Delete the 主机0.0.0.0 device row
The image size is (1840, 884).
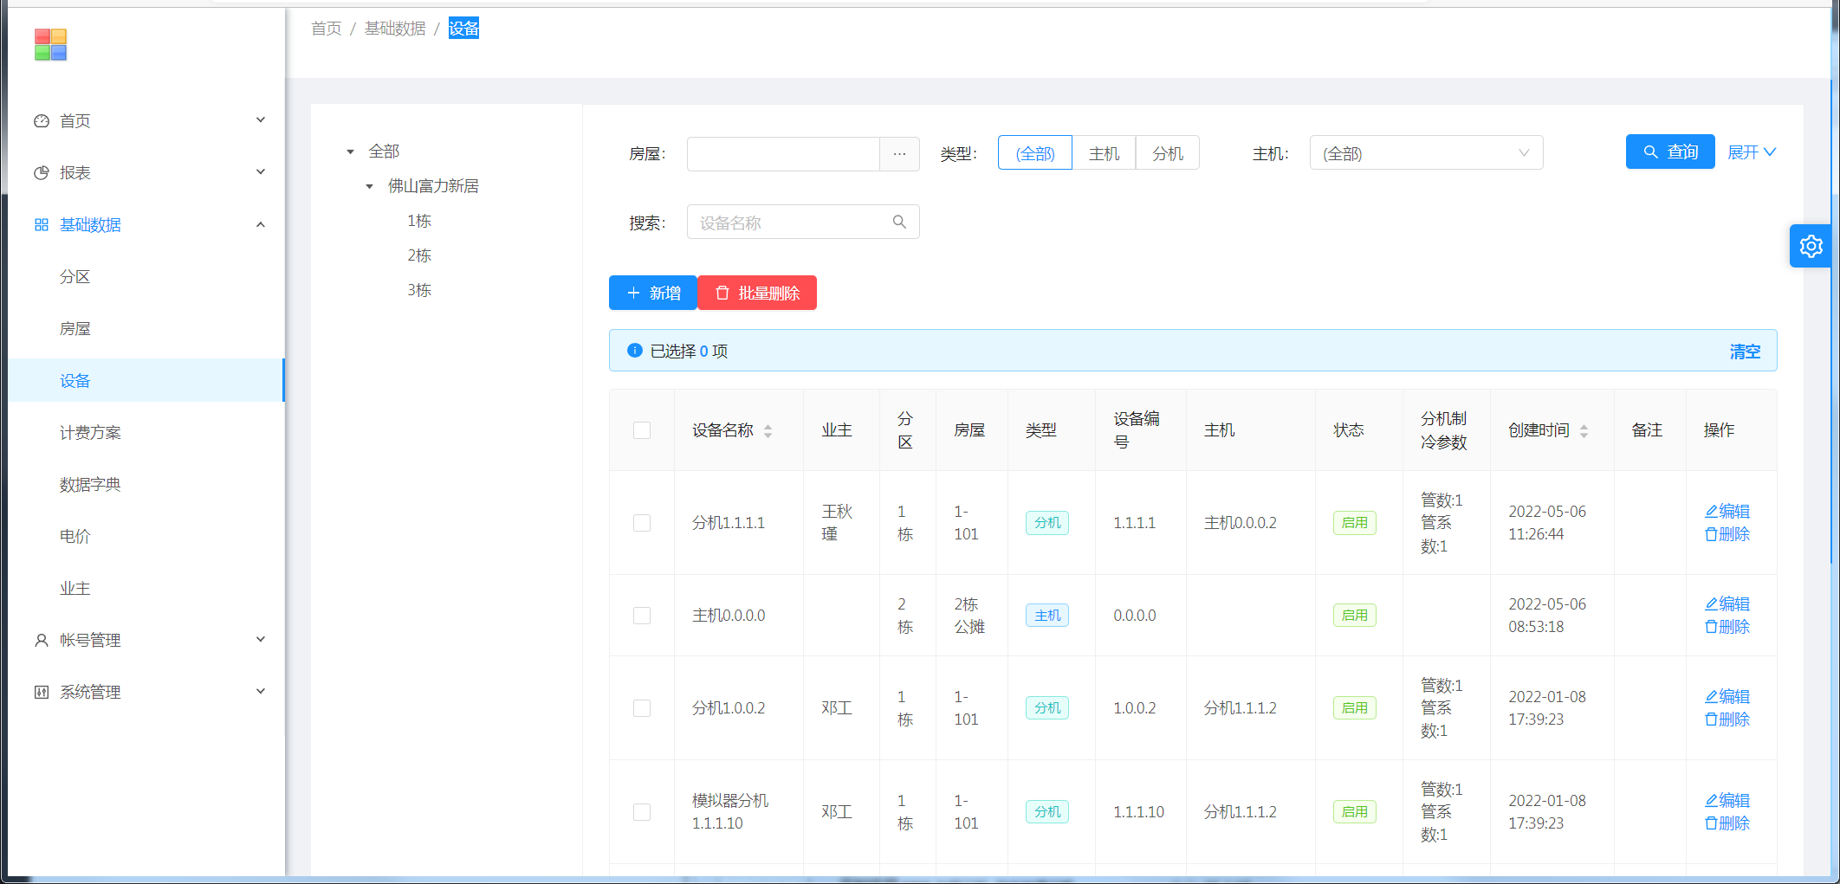[1727, 627]
